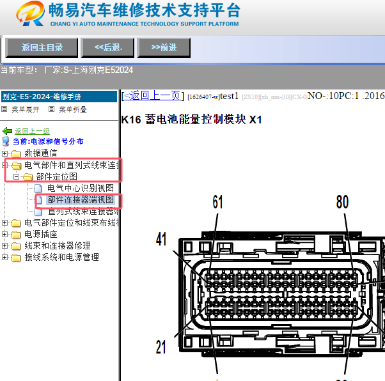385x381 pixels.
Task: Select 部件连接器端视图 tree item
Action: point(81,199)
